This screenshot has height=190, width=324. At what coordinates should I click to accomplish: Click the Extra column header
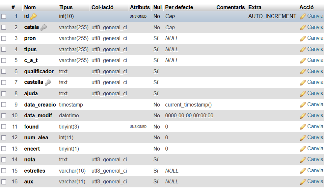click(255, 7)
